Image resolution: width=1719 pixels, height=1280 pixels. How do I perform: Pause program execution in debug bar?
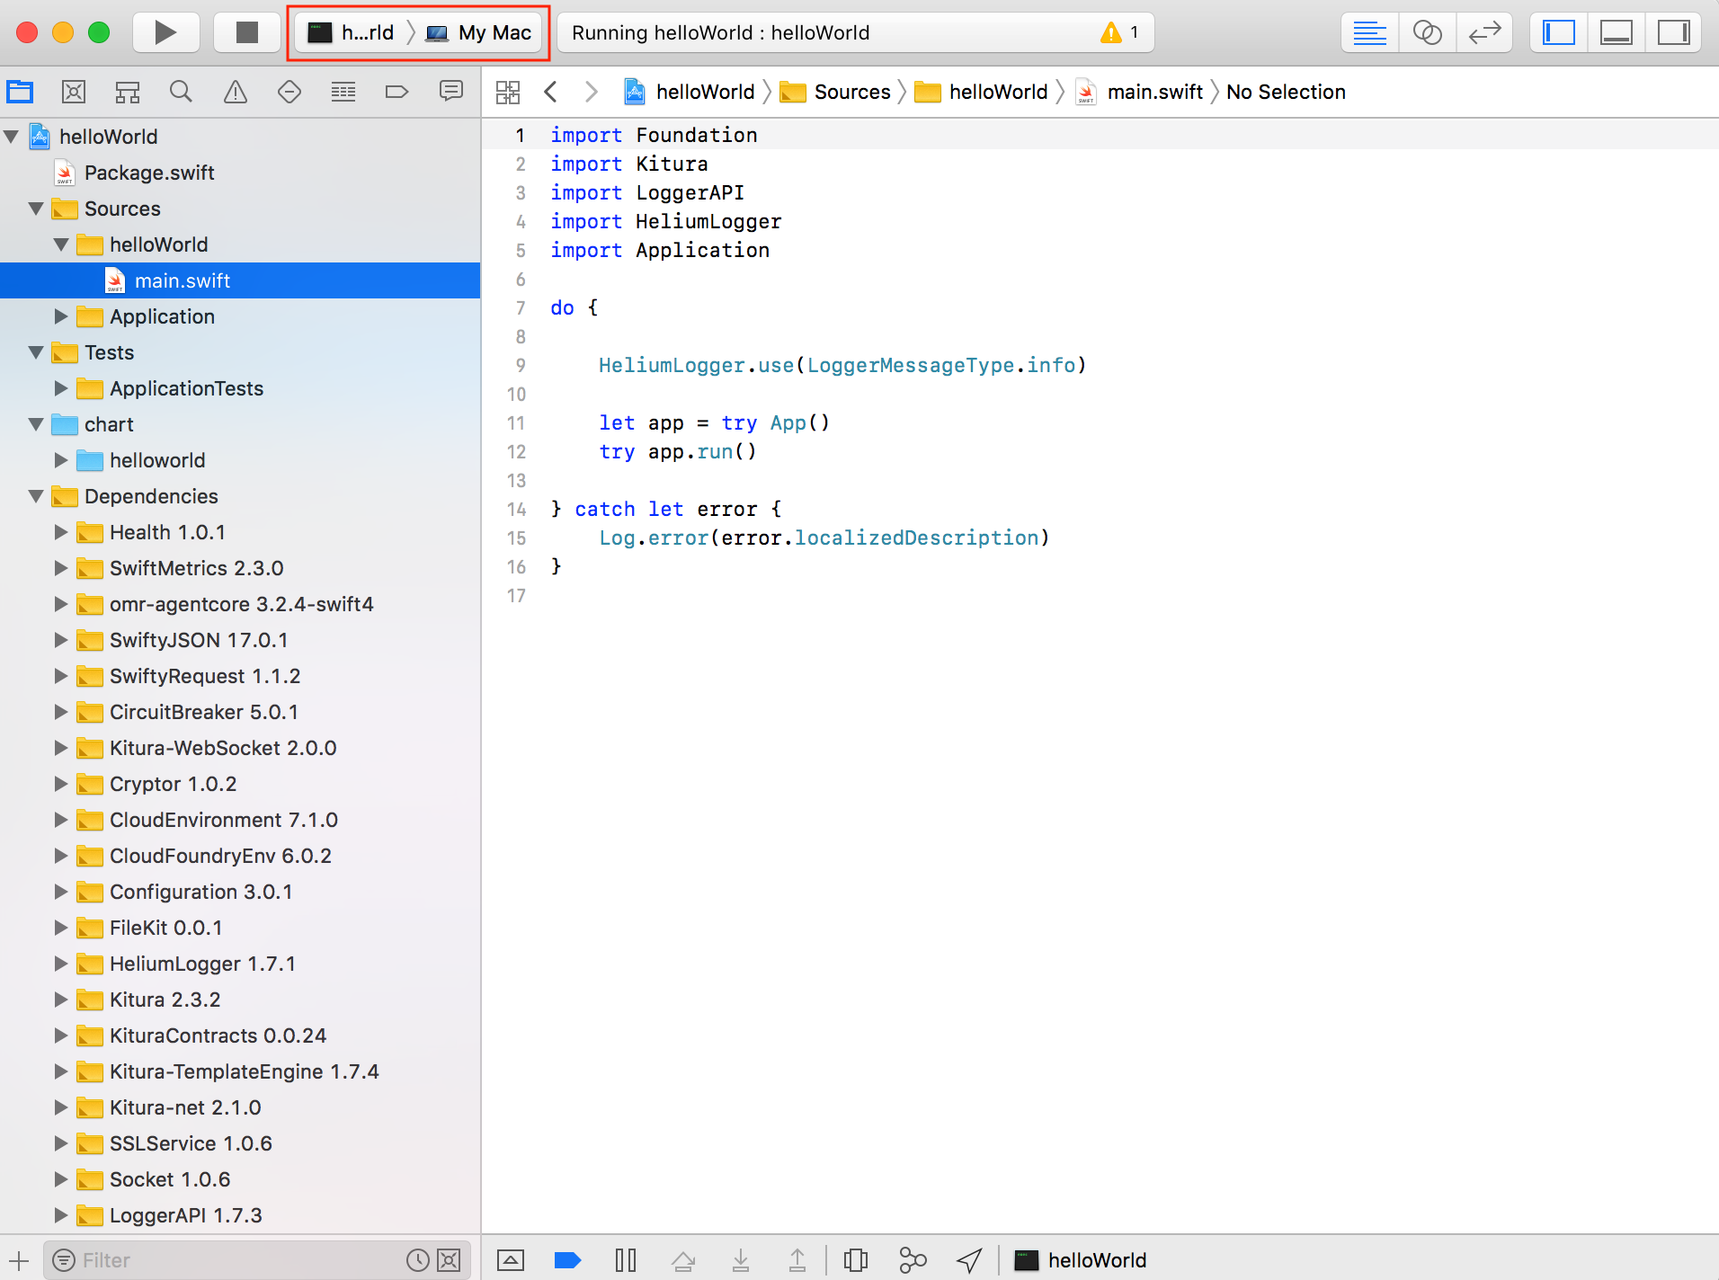tap(626, 1260)
